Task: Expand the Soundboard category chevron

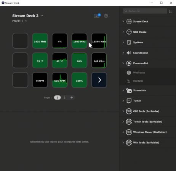Action: coord(123,53)
